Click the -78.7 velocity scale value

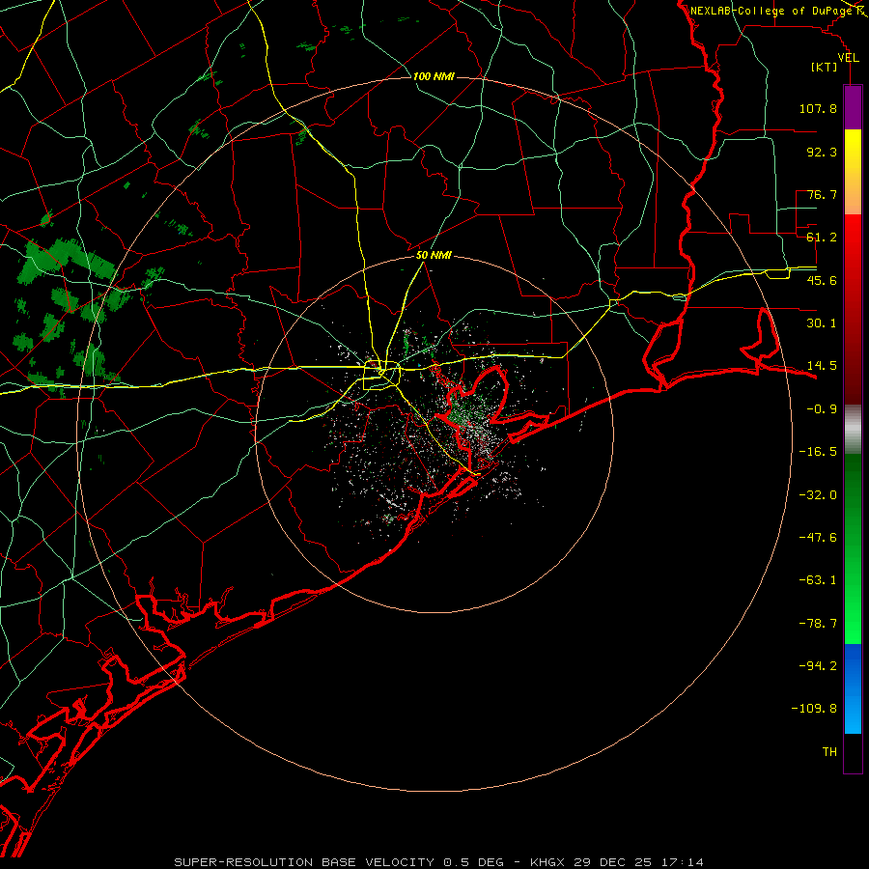point(818,624)
